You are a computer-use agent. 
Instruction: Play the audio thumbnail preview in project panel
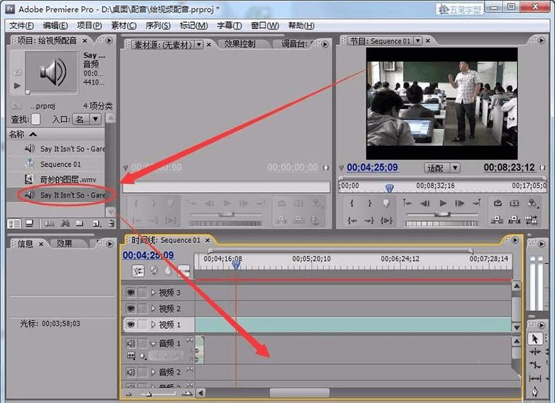point(17,86)
